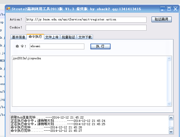Click the log panel scrollbar thumb
The width and height of the screenshot is (180, 137).
pos(171,128)
